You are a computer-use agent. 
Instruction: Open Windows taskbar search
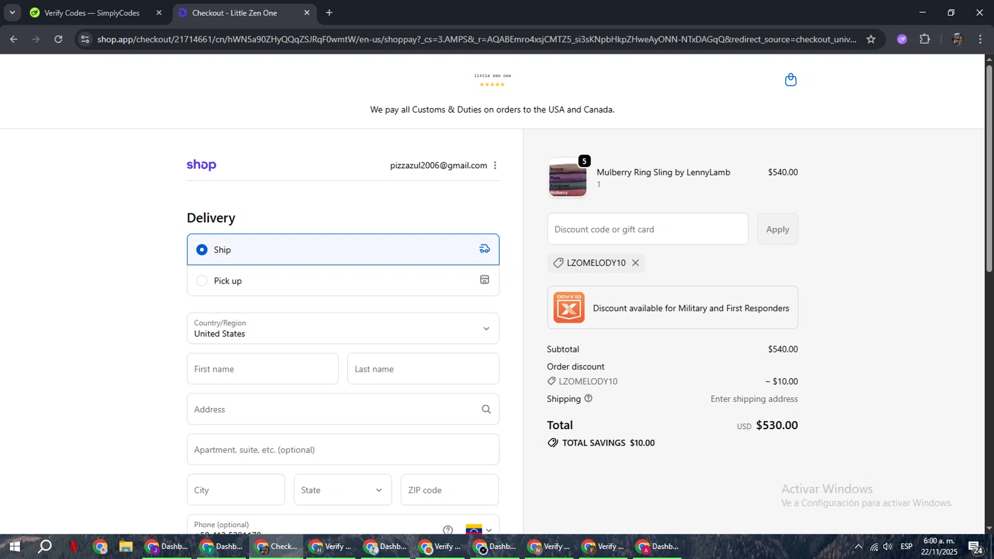[x=44, y=546]
